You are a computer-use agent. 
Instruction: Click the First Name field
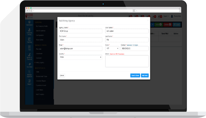80,40
